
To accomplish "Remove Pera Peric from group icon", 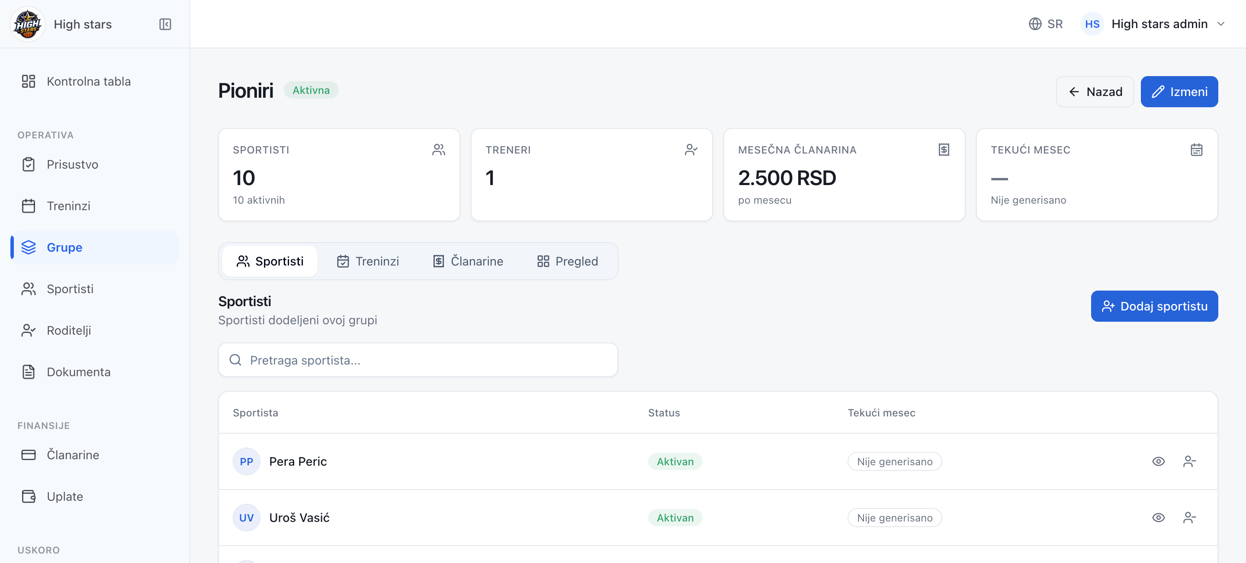I will pyautogui.click(x=1189, y=461).
